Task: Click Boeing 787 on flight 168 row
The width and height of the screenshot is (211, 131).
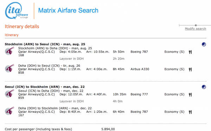Action: 139,52
